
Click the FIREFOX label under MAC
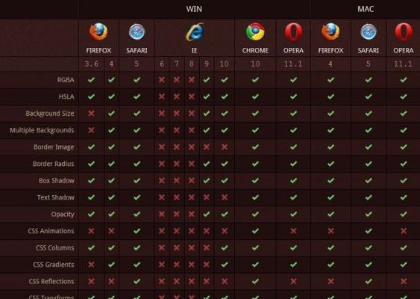[330, 51]
